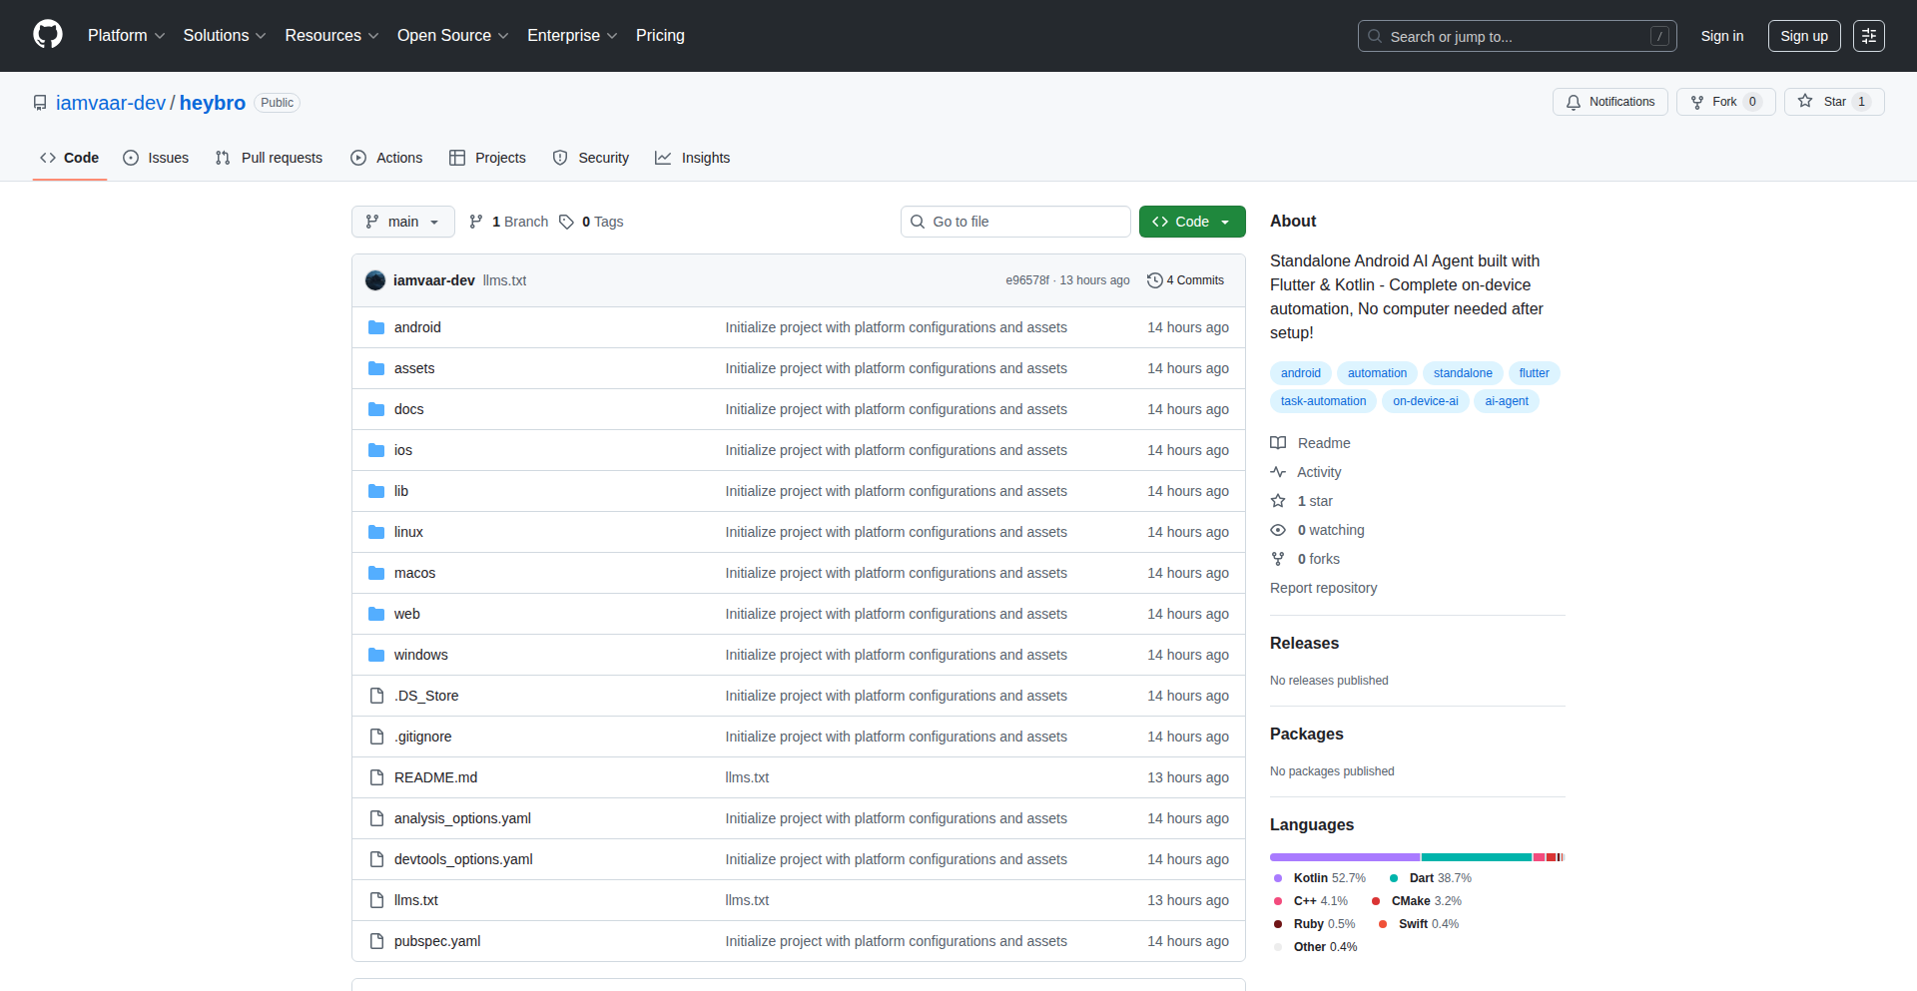
Task: Star the heybro repository
Action: pos(1833,102)
